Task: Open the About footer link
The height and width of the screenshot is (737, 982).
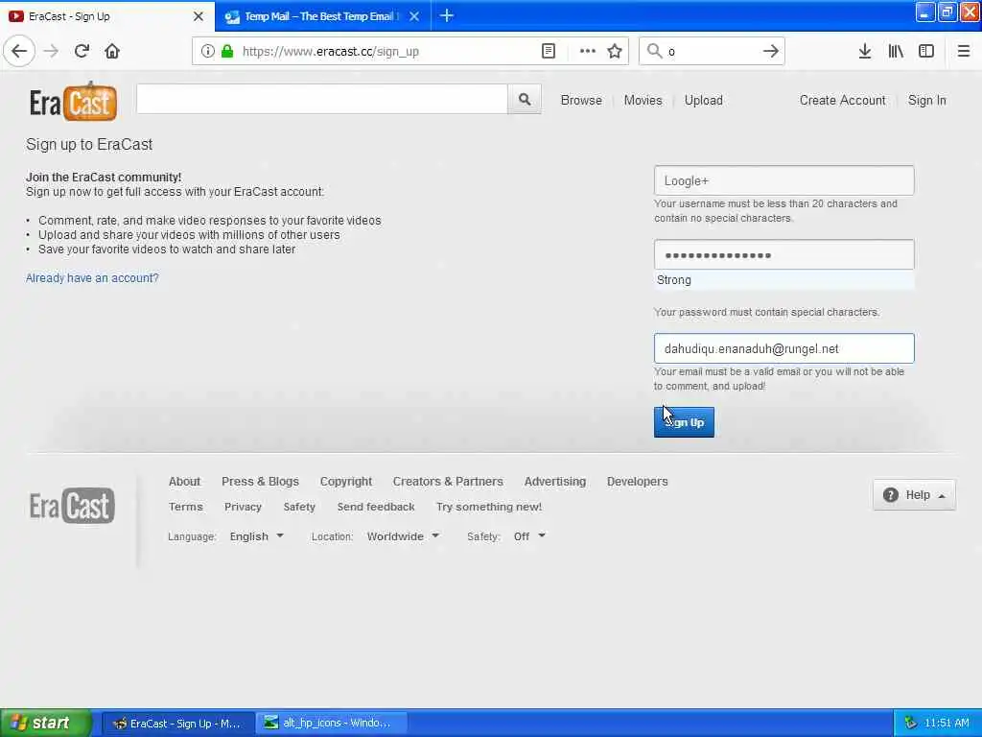Action: [x=184, y=482]
